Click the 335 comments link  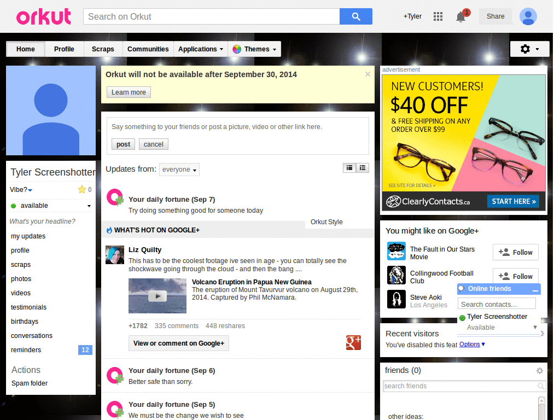click(177, 326)
